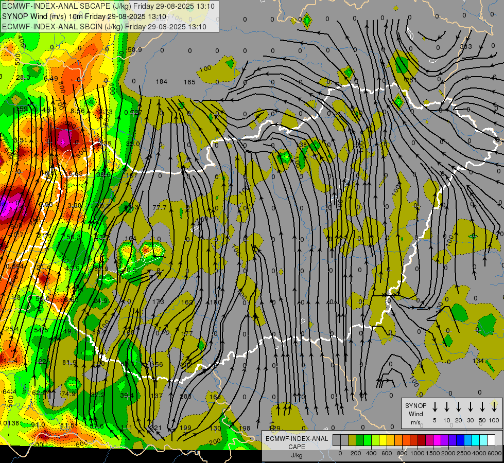Select the orange 800 J/kg legend swatch

point(406,440)
